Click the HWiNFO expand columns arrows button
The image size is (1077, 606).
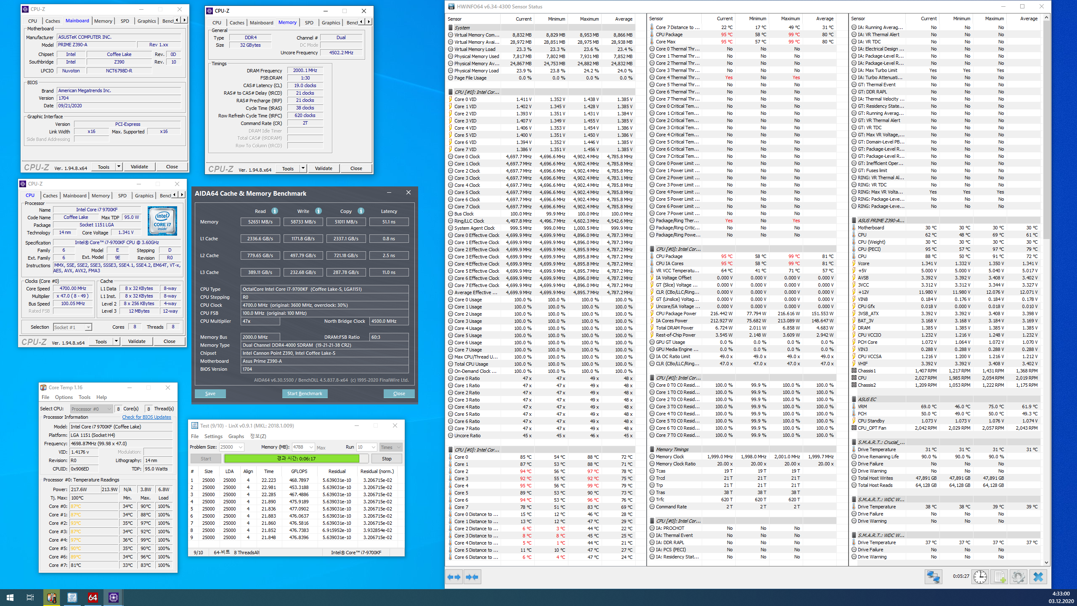click(454, 577)
